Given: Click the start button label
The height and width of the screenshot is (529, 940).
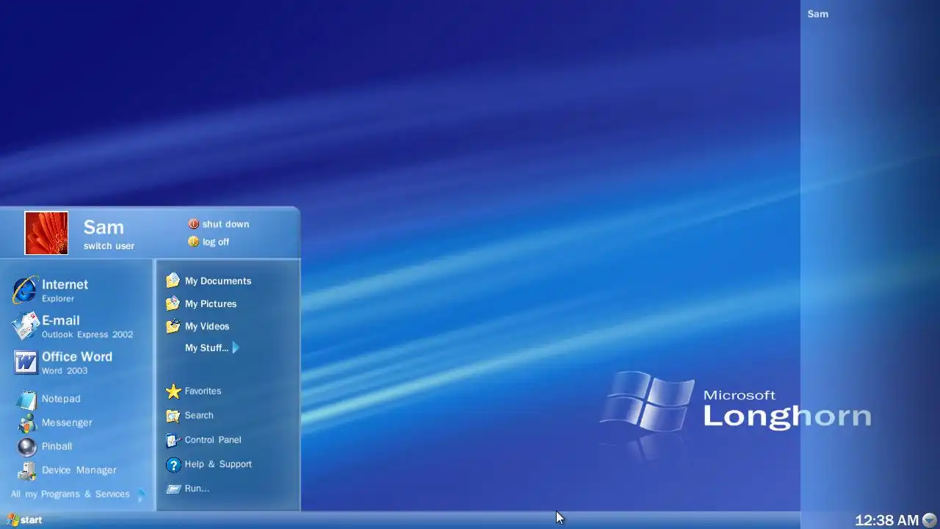Looking at the screenshot, I should point(32,520).
